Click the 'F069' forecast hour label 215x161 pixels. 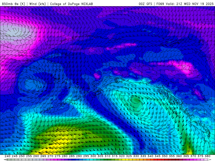coord(160,4)
